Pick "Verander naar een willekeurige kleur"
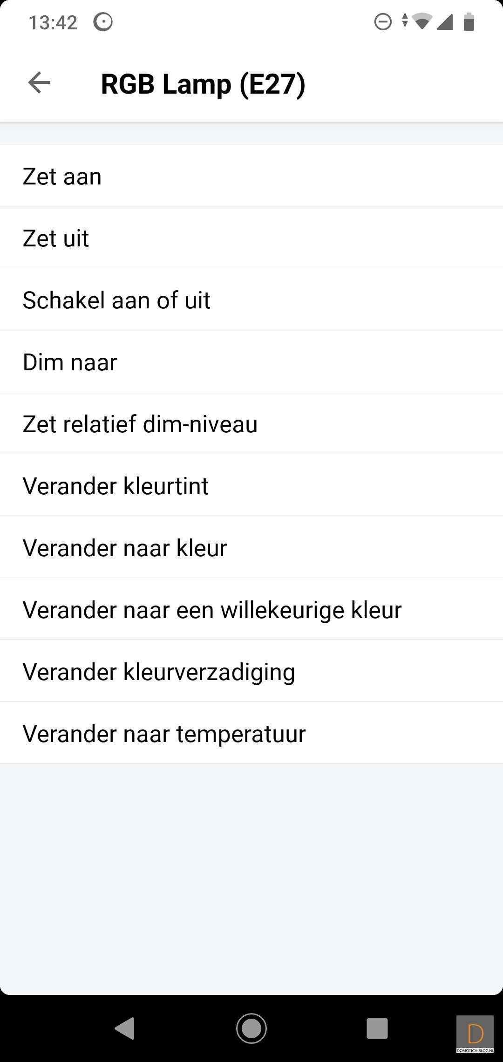This screenshot has width=503, height=1062. [251, 609]
